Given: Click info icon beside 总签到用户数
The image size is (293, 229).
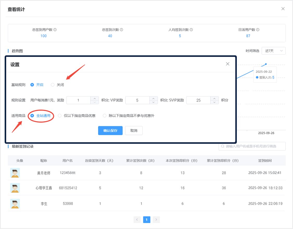Looking at the screenshot, I should point(55,30).
